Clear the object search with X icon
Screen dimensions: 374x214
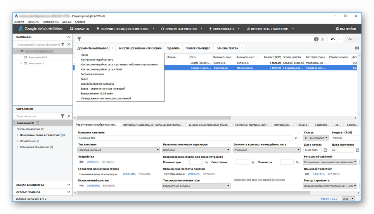69,116
